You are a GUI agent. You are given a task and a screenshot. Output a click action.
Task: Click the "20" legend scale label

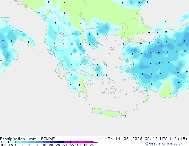tap(51, 145)
